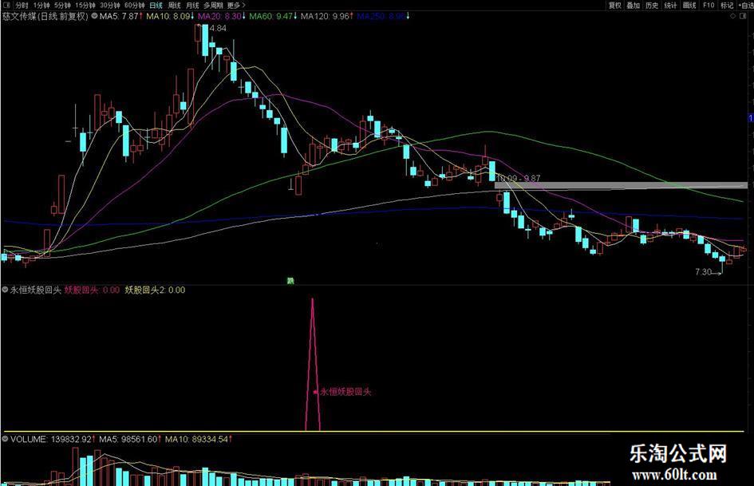Click the 永恒妖股回头 indicator name

point(36,290)
